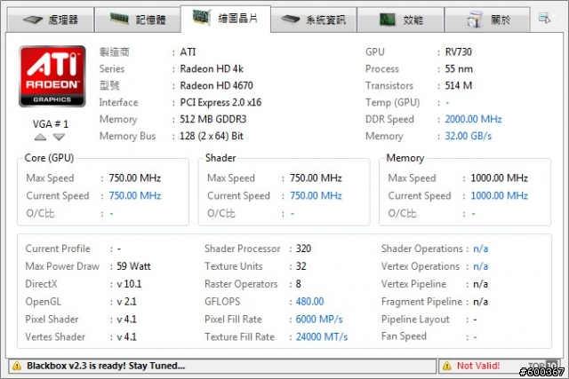
Task: Select the 繪圖晶片 (graphics chip) tab
Action: click(x=226, y=19)
